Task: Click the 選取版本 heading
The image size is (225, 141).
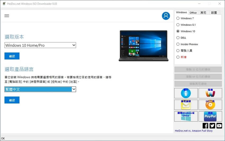Action: click(14, 37)
